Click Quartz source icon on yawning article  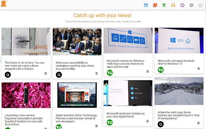59,75
